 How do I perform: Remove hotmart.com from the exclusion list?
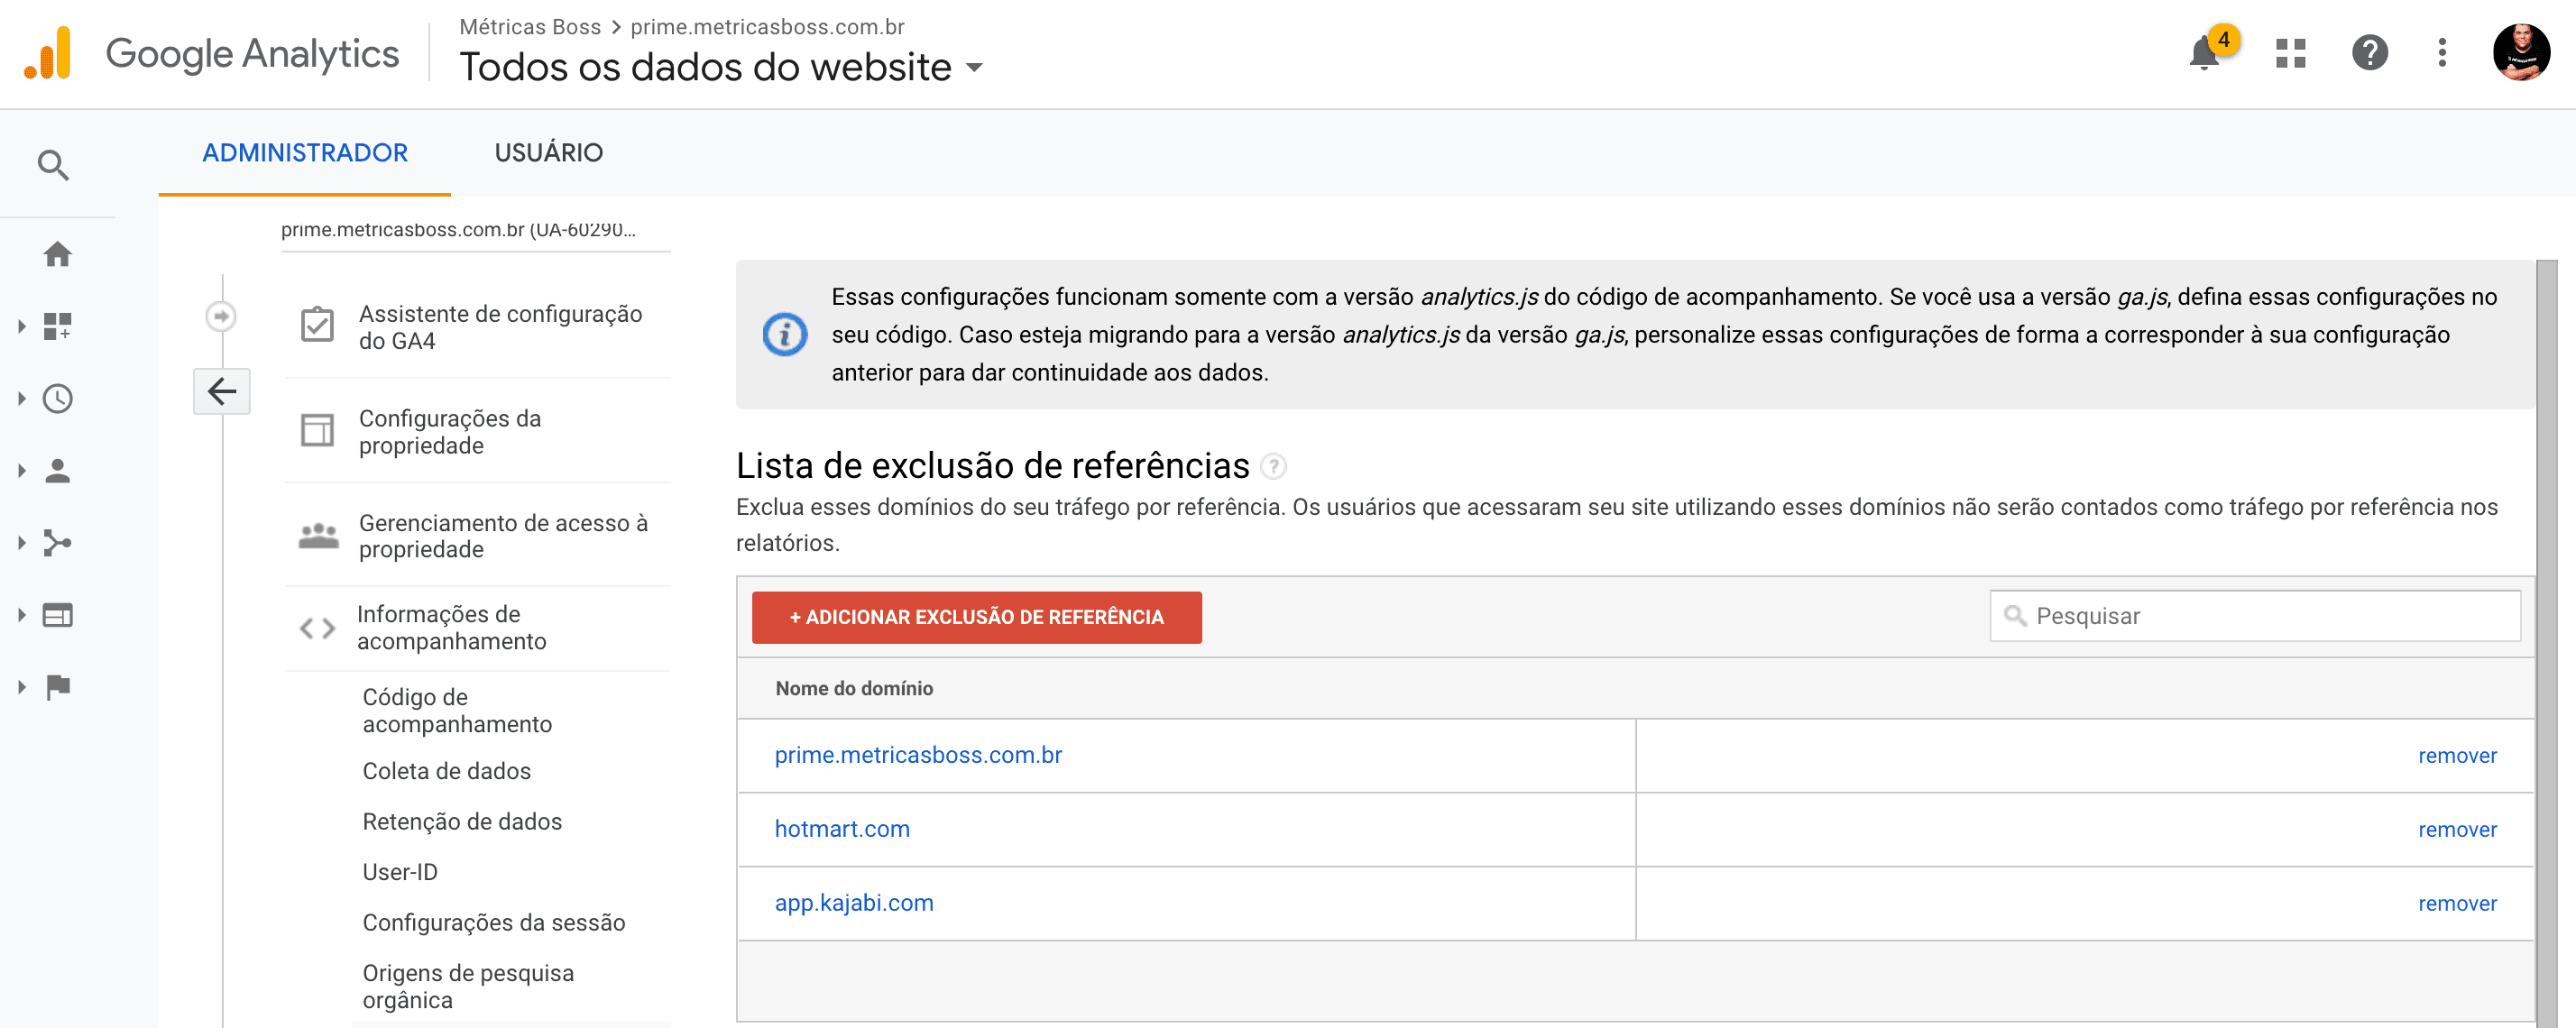point(2456,829)
